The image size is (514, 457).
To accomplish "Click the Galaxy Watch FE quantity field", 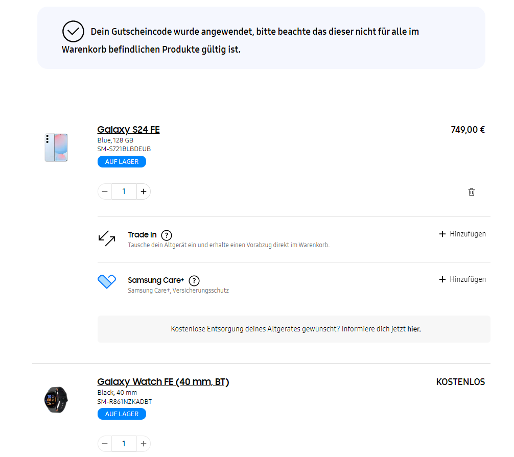I will click(124, 444).
